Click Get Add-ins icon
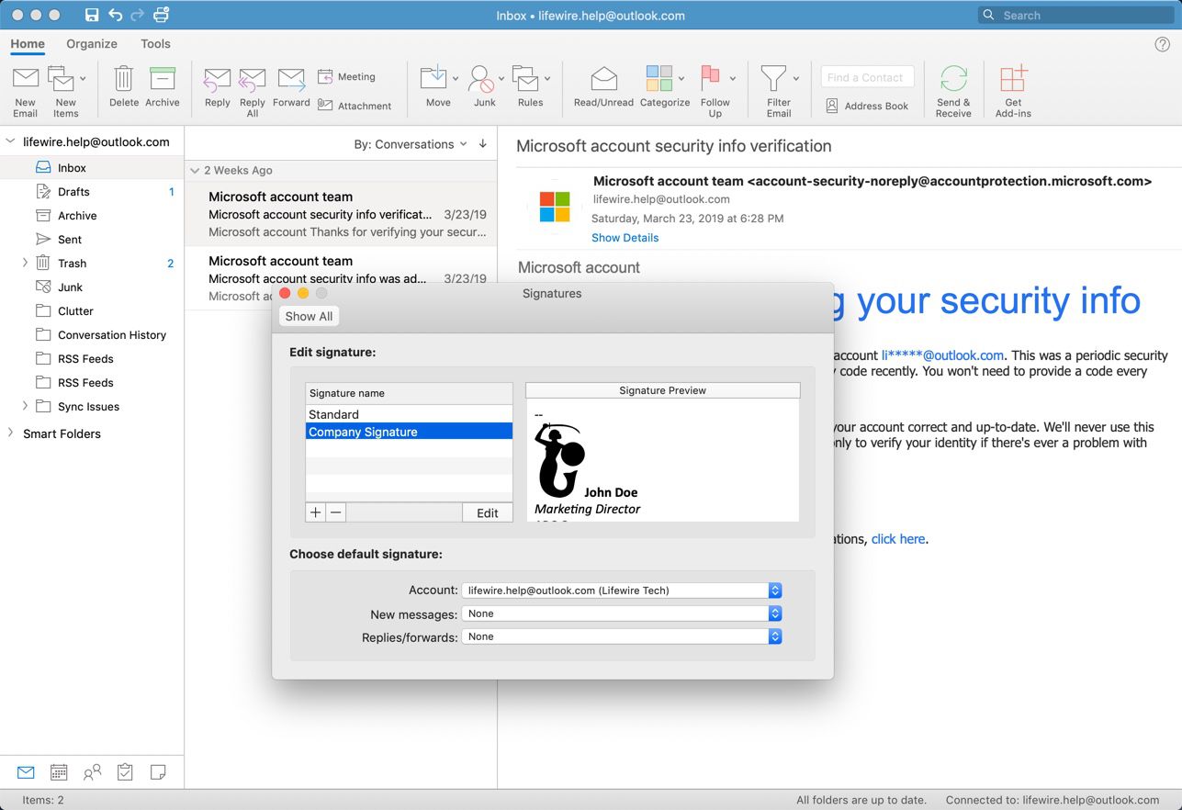 [1013, 79]
